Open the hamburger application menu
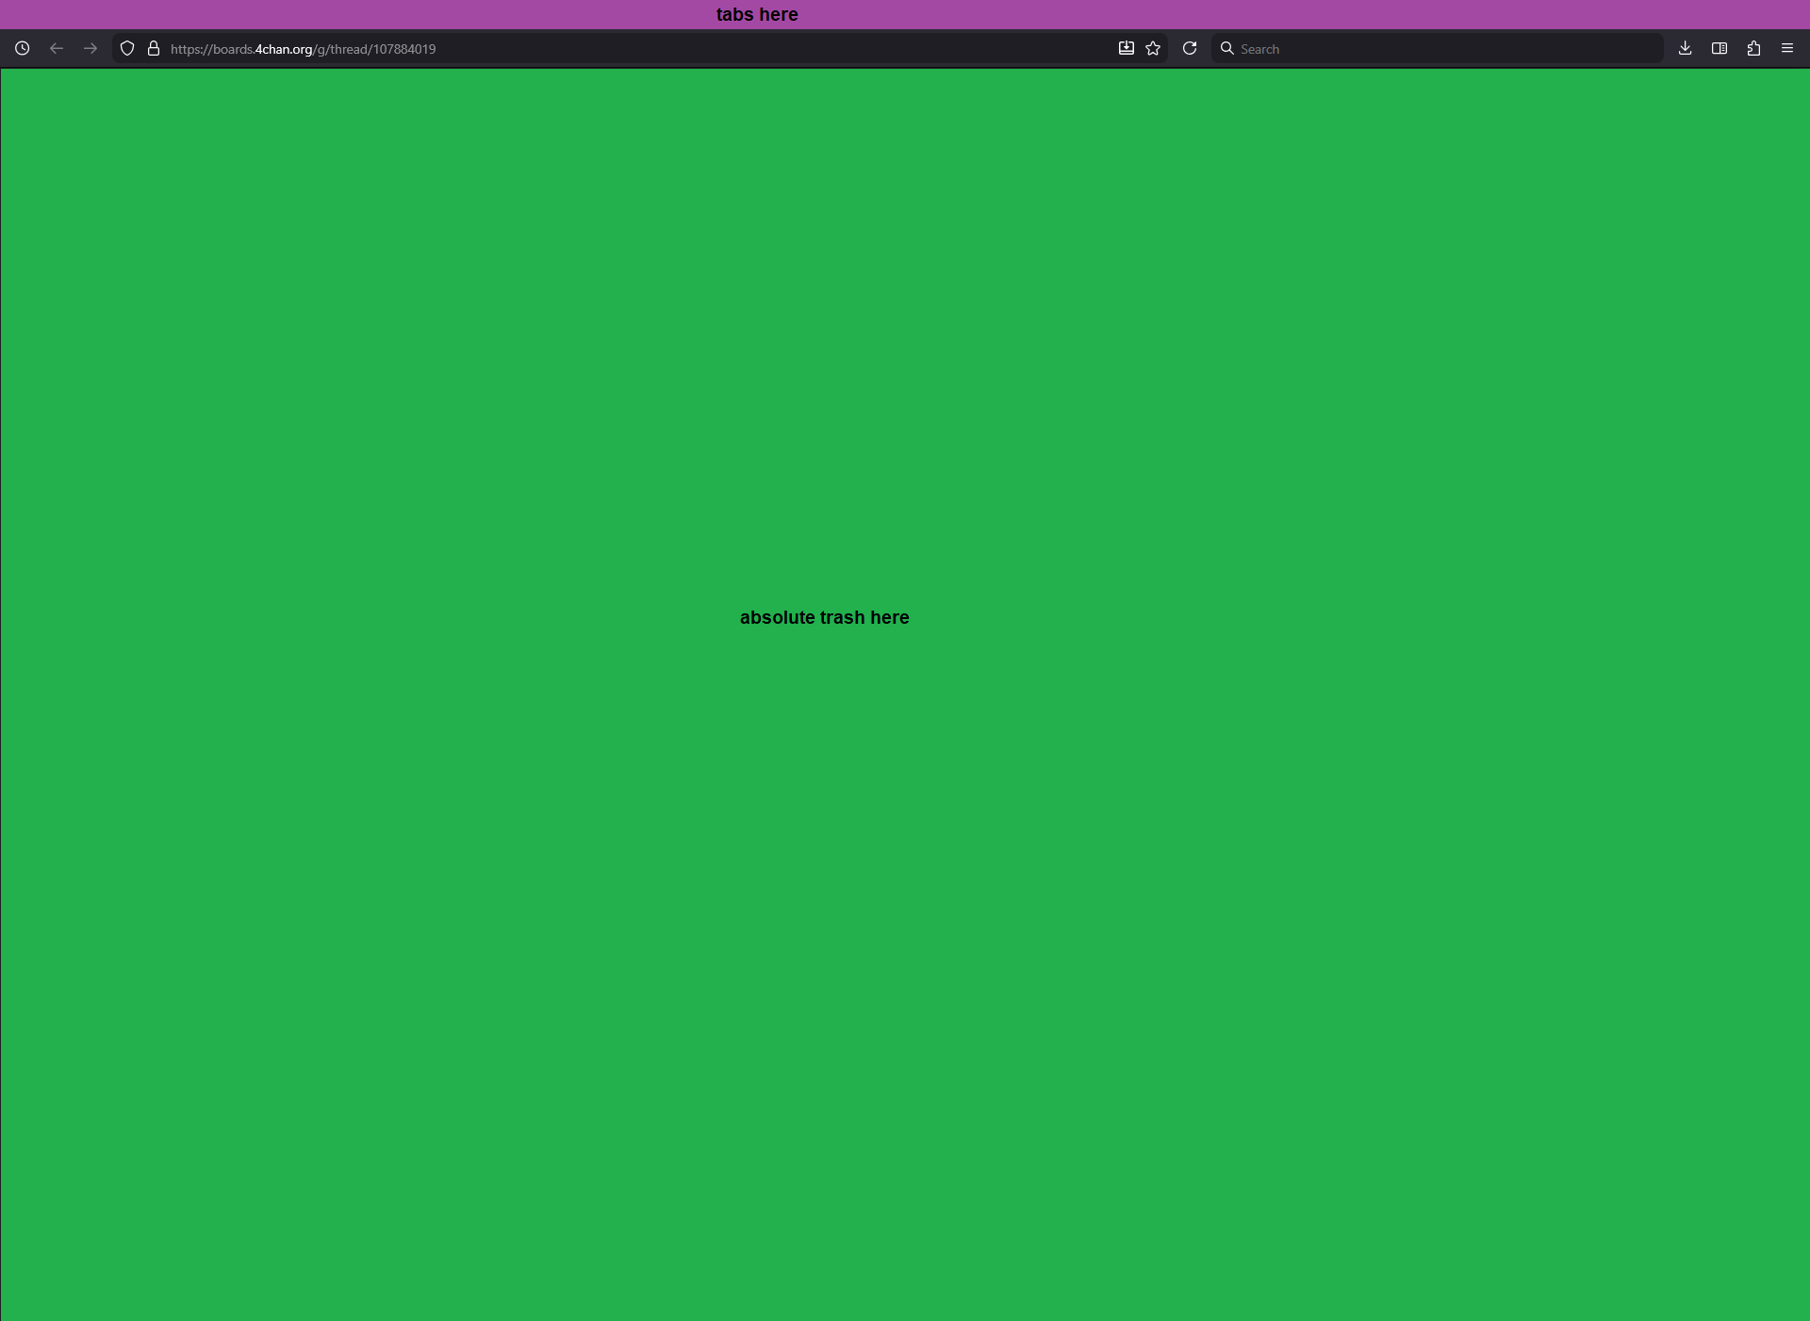 (x=1787, y=48)
